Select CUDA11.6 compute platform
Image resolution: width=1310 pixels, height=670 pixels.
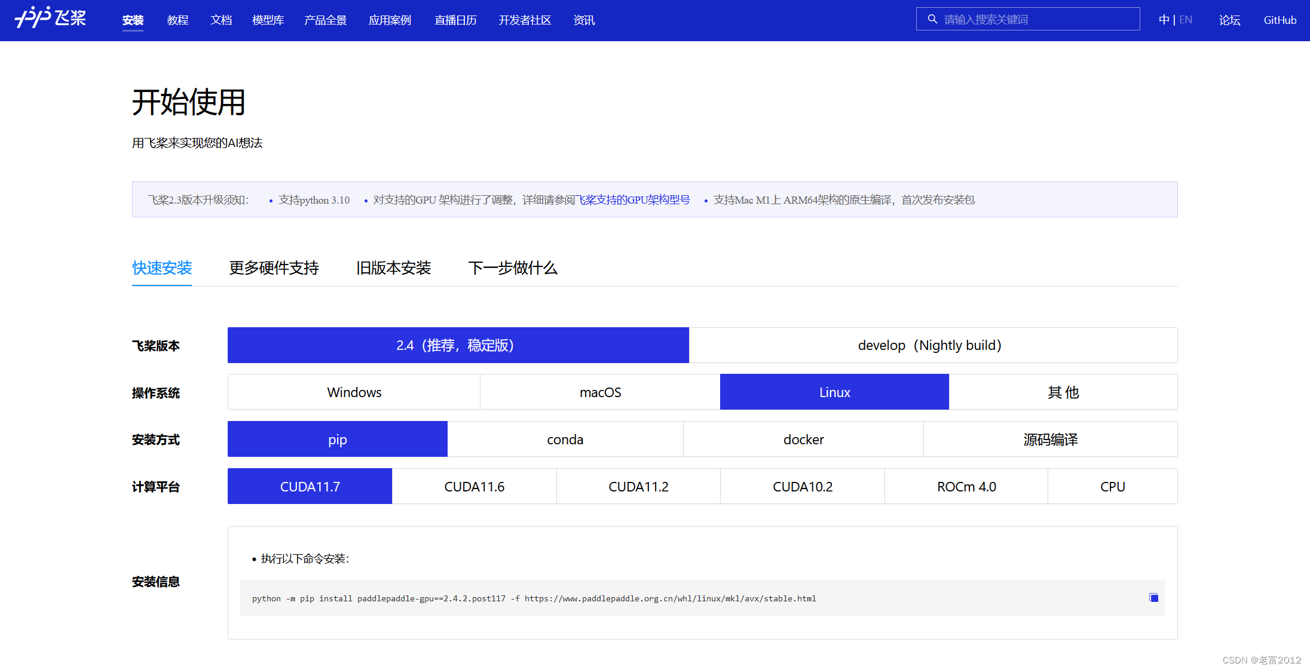[x=474, y=487]
